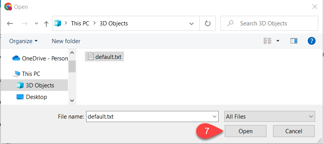Click into the Search 3D Objects field
The image size is (324, 144).
pyautogui.click(x=269, y=23)
